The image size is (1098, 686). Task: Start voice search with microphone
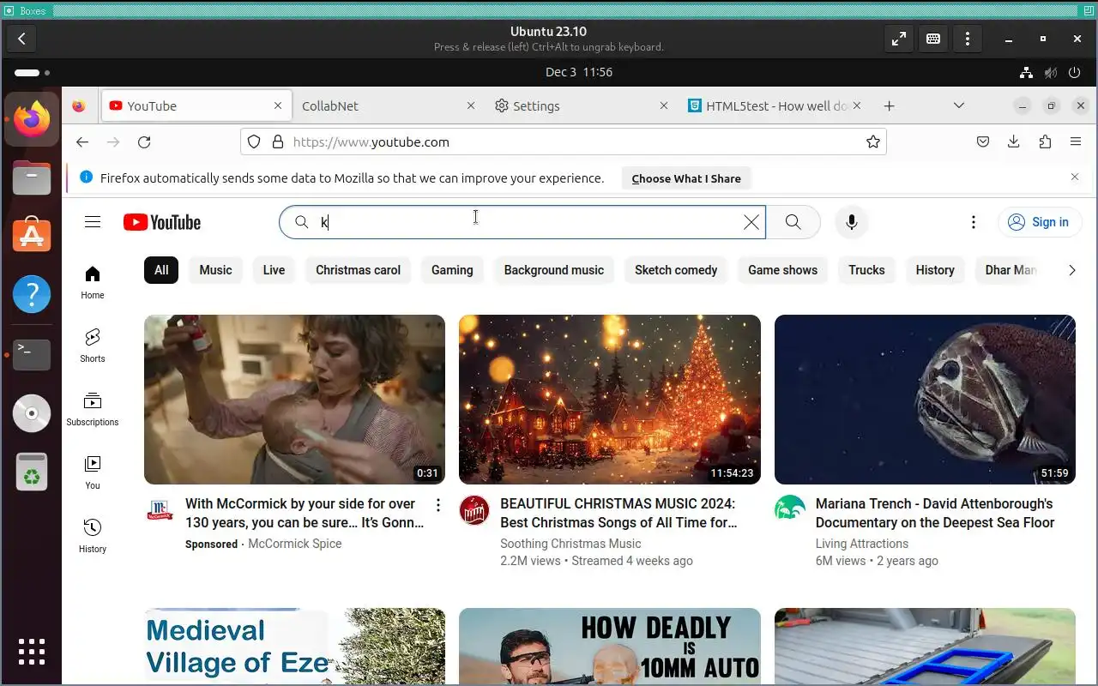tap(851, 222)
